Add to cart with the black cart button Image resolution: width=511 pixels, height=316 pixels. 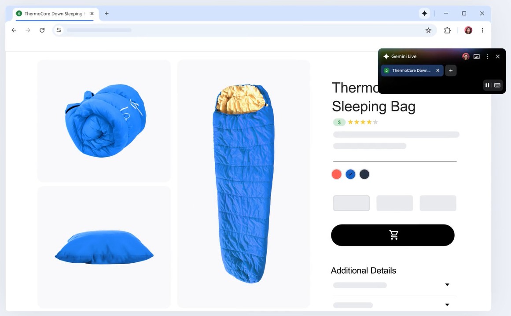click(x=393, y=235)
